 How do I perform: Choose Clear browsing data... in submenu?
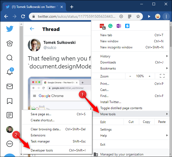pyautogui.click(x=57, y=129)
